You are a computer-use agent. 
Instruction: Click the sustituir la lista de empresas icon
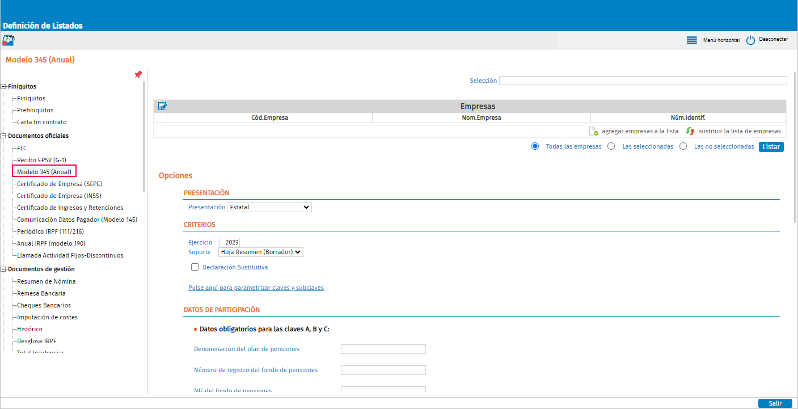click(x=690, y=131)
